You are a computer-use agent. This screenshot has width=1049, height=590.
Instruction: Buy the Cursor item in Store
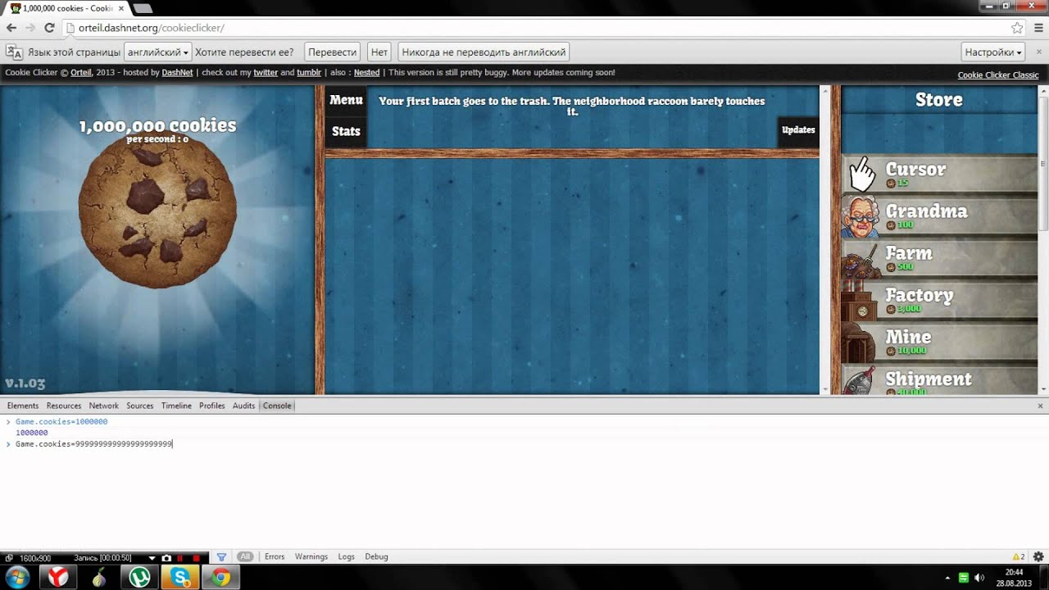pyautogui.click(x=939, y=174)
